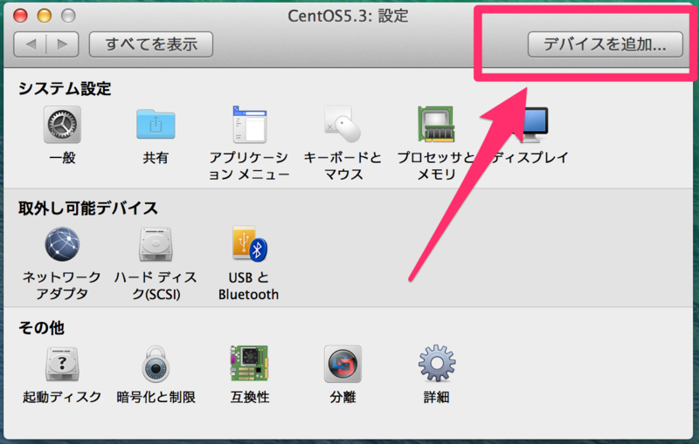Screen dimensions: 699x444
Task: Open the 起動ディスク startup disk icon
Action: (x=62, y=364)
